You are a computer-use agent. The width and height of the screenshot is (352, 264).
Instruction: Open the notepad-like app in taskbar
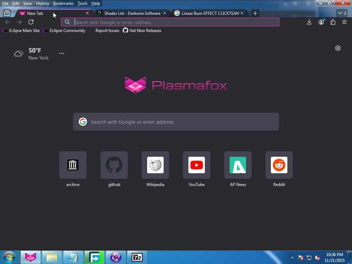(73, 257)
